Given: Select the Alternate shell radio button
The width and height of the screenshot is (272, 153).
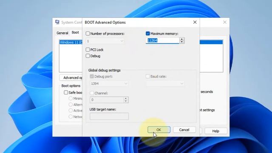Looking at the screenshot, I should pos(71,105).
